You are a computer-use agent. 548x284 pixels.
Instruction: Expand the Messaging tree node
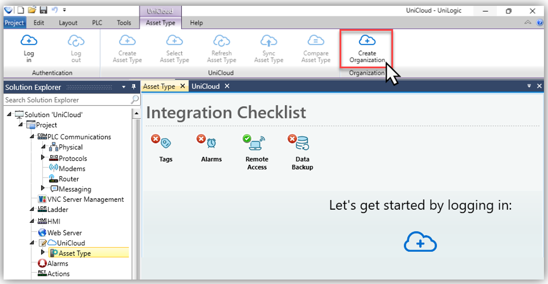point(43,188)
